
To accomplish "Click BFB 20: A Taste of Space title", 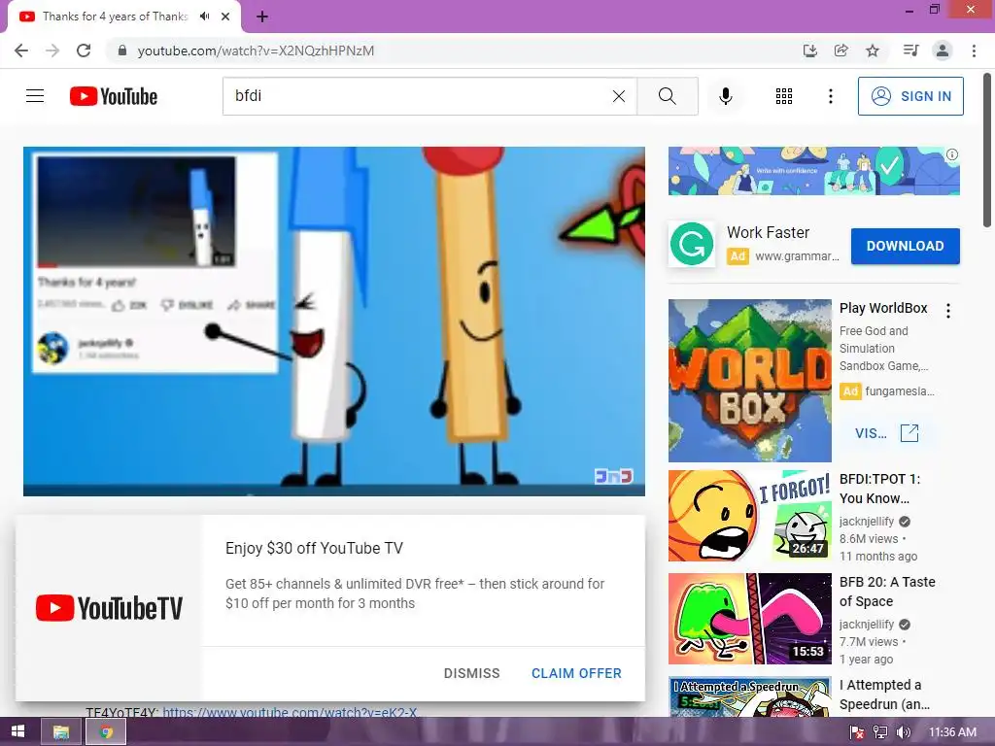I will pyautogui.click(x=887, y=592).
